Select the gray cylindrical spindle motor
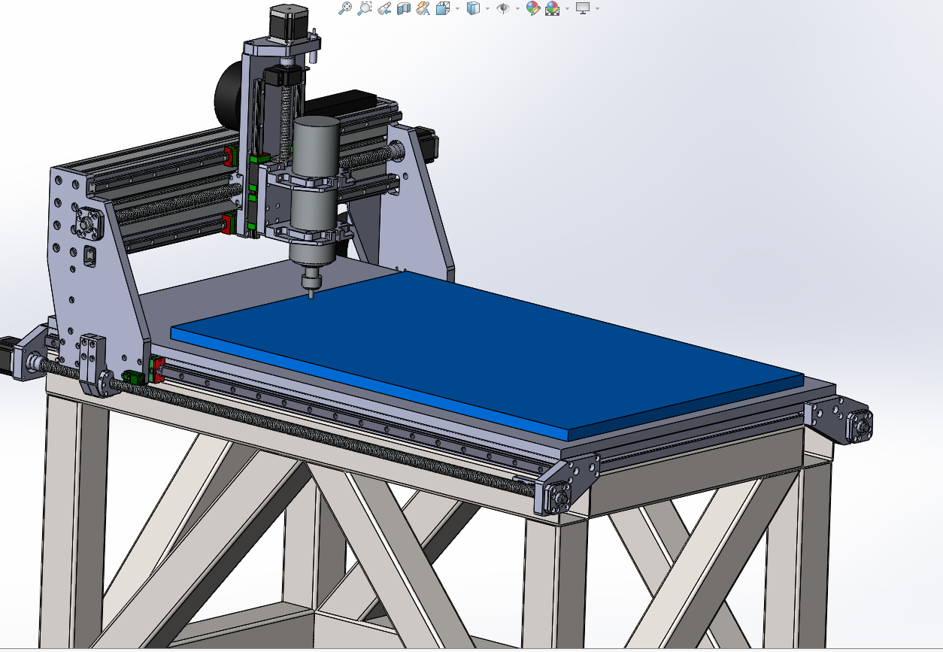This screenshot has height=652, width=943. coord(314,192)
